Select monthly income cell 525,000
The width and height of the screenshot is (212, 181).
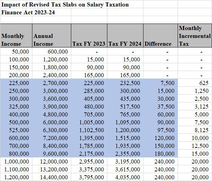tap(16, 130)
